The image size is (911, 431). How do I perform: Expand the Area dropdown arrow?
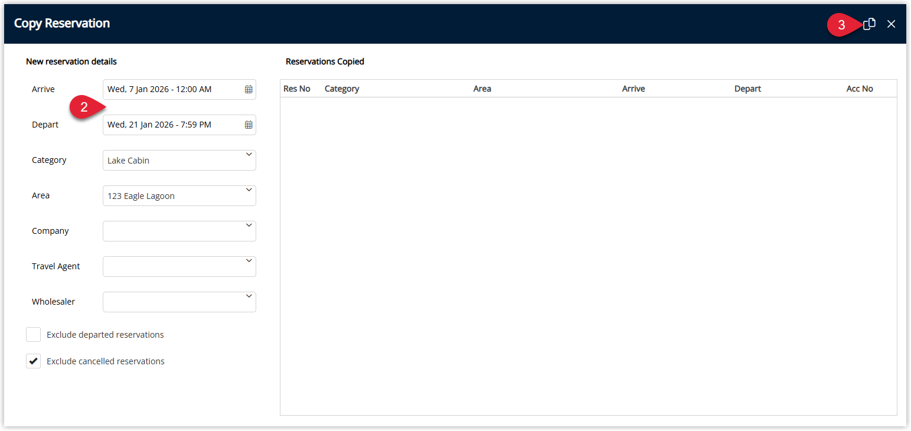pyautogui.click(x=249, y=190)
